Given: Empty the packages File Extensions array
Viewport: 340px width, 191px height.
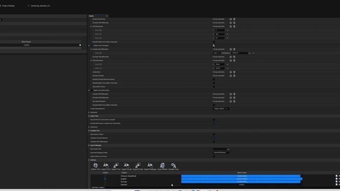Looking at the screenshot, I should coord(234,60).
